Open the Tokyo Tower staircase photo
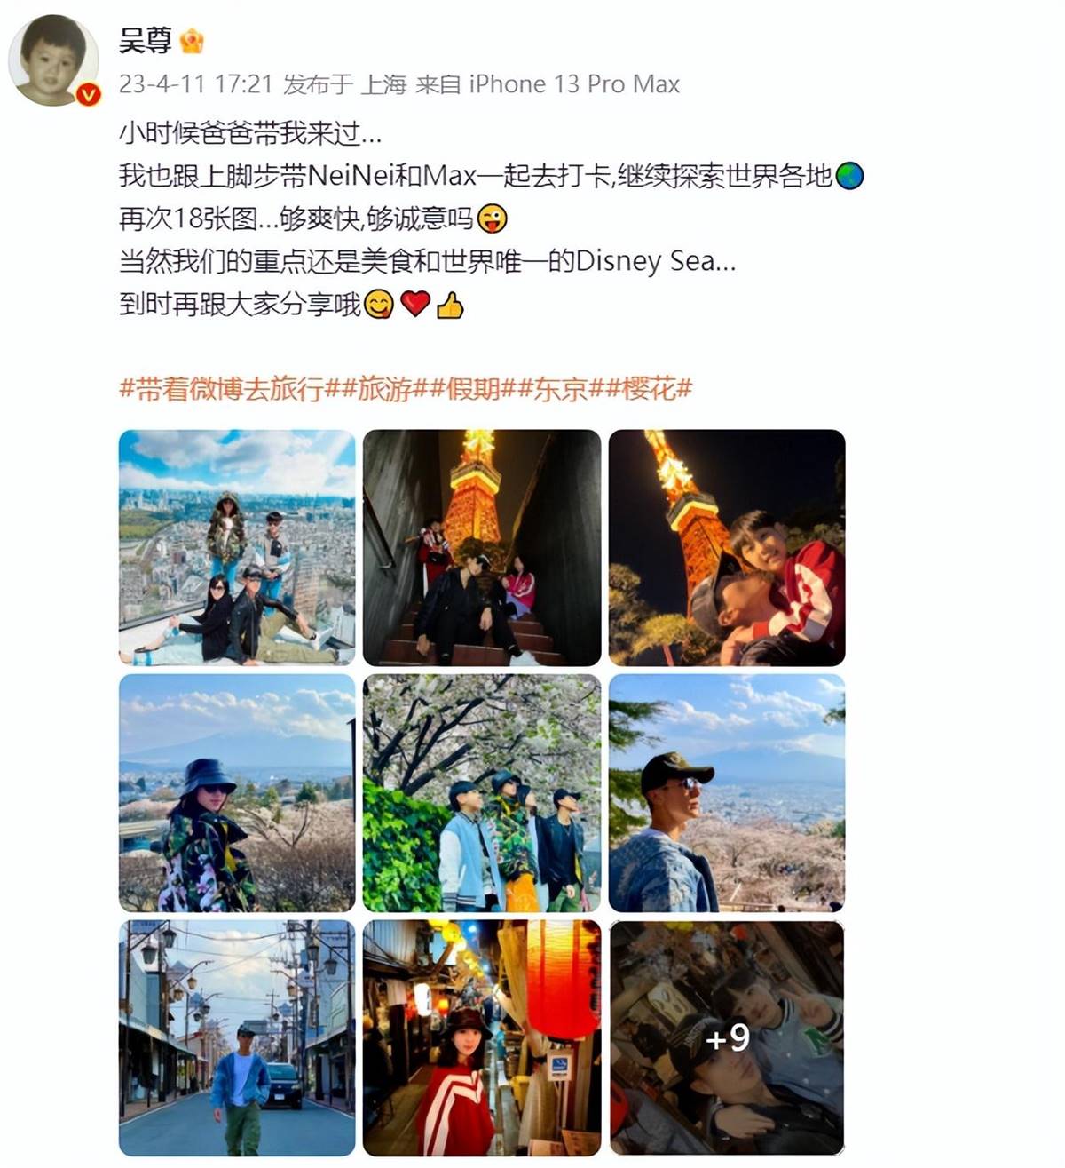The width and height of the screenshot is (1065, 1168). tap(482, 547)
